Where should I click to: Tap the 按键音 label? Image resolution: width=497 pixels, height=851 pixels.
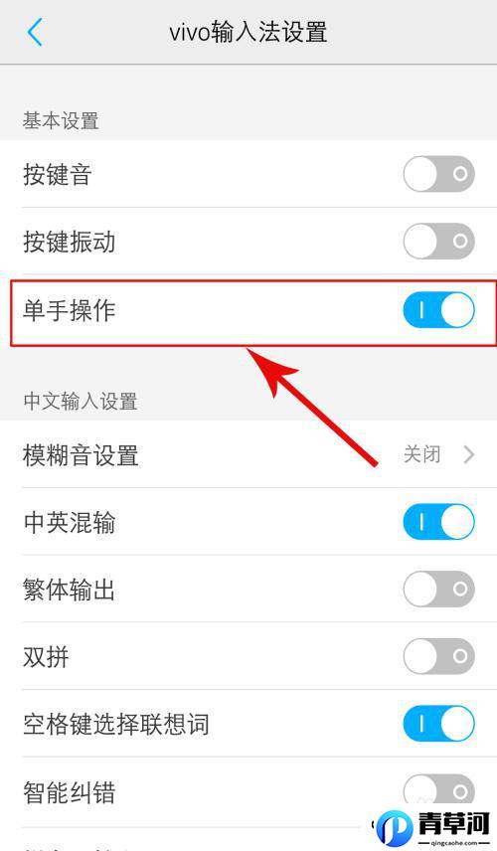coord(57,175)
